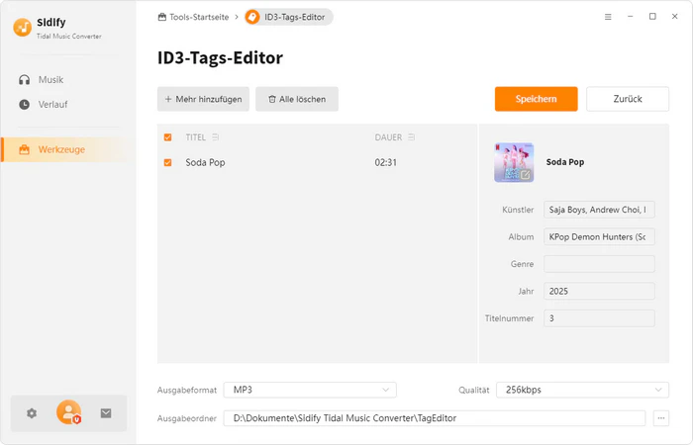693x445 pixels.
Task: Maximize the Sidify window
Action: pyautogui.click(x=652, y=17)
